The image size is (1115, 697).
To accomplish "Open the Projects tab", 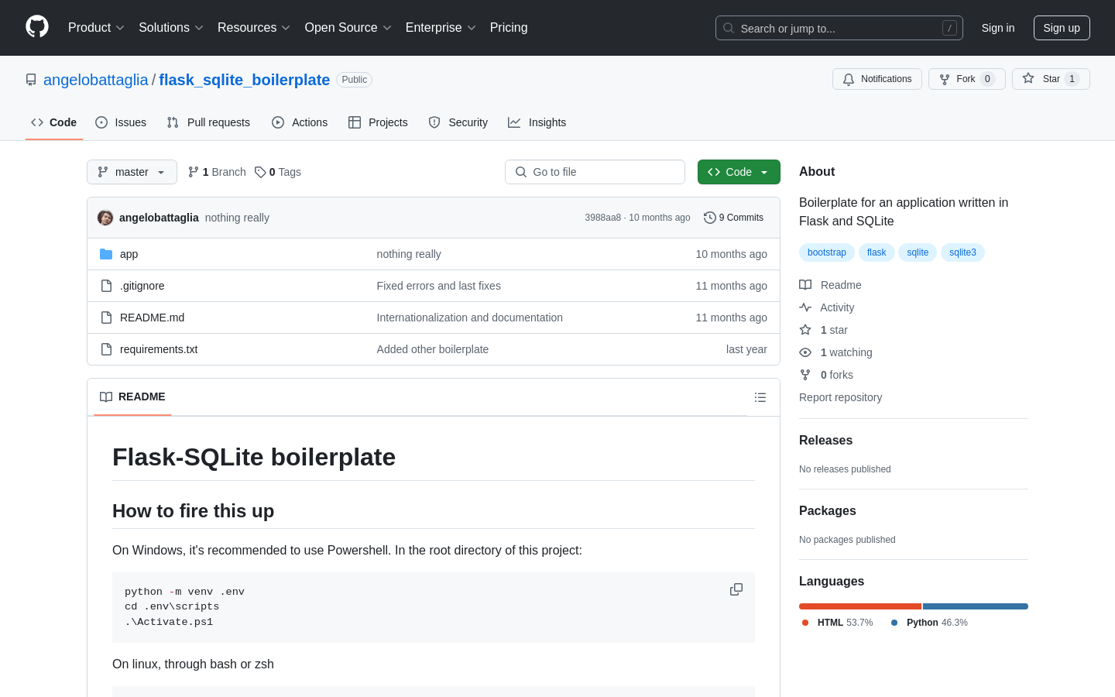I will click(x=378, y=122).
